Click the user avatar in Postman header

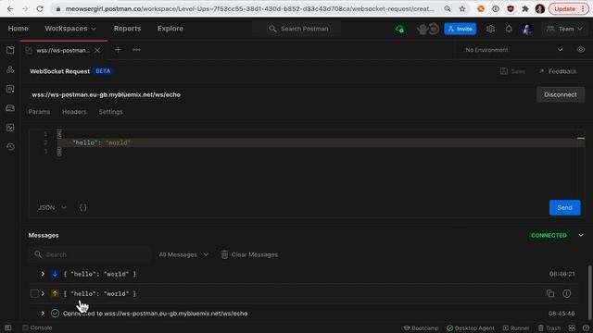[526, 29]
